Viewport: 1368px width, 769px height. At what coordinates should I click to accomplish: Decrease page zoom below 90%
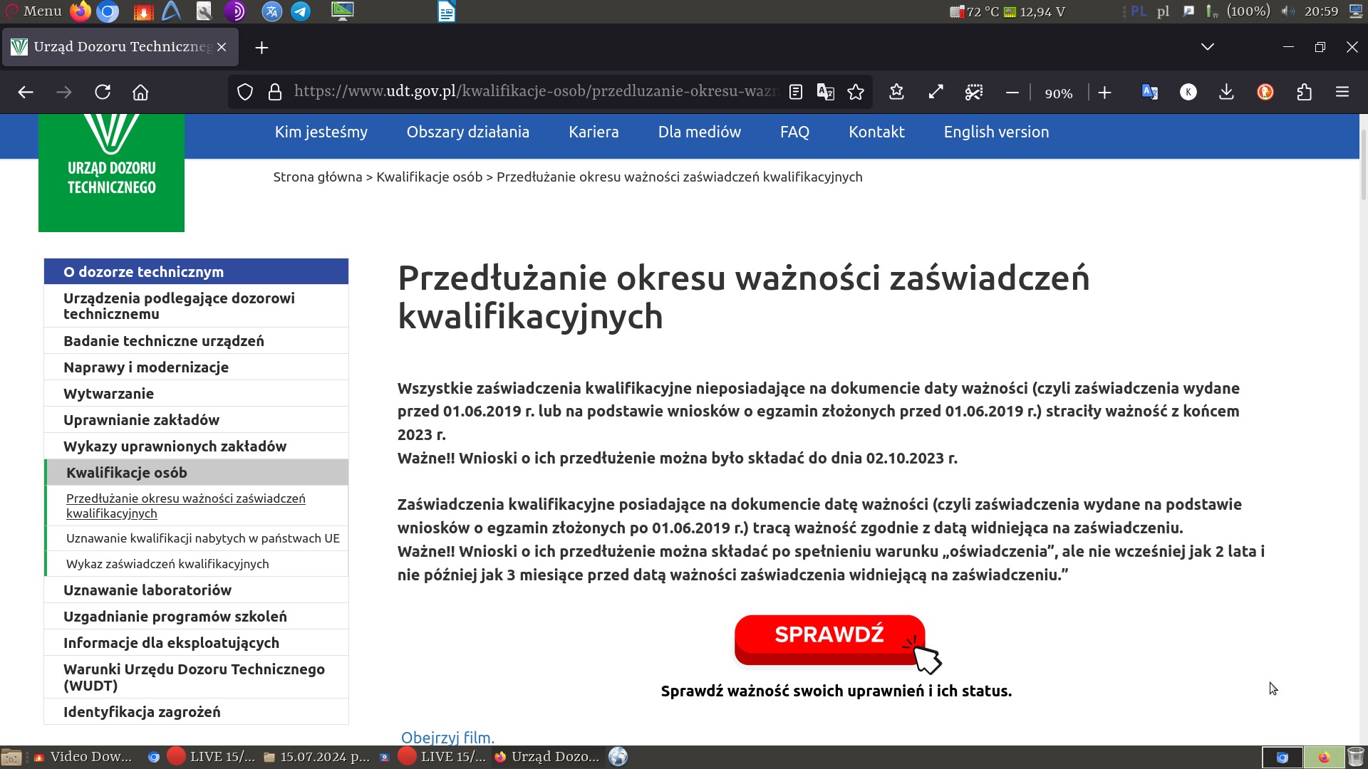[x=1012, y=92]
